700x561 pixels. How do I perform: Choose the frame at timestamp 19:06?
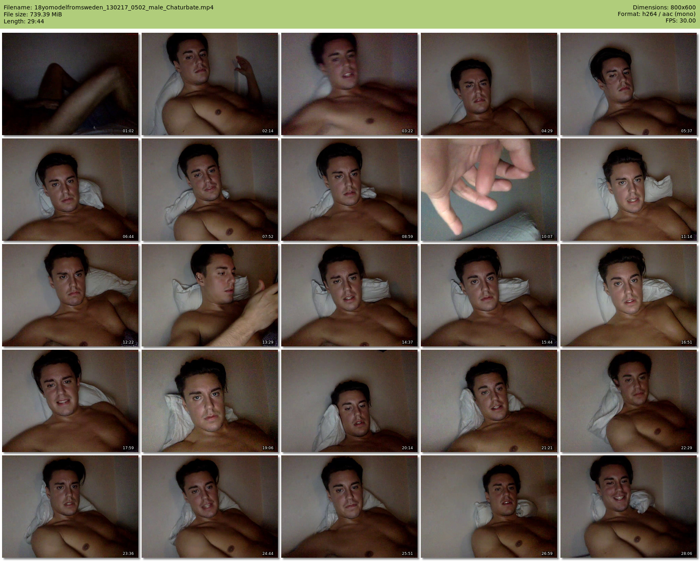point(210,401)
